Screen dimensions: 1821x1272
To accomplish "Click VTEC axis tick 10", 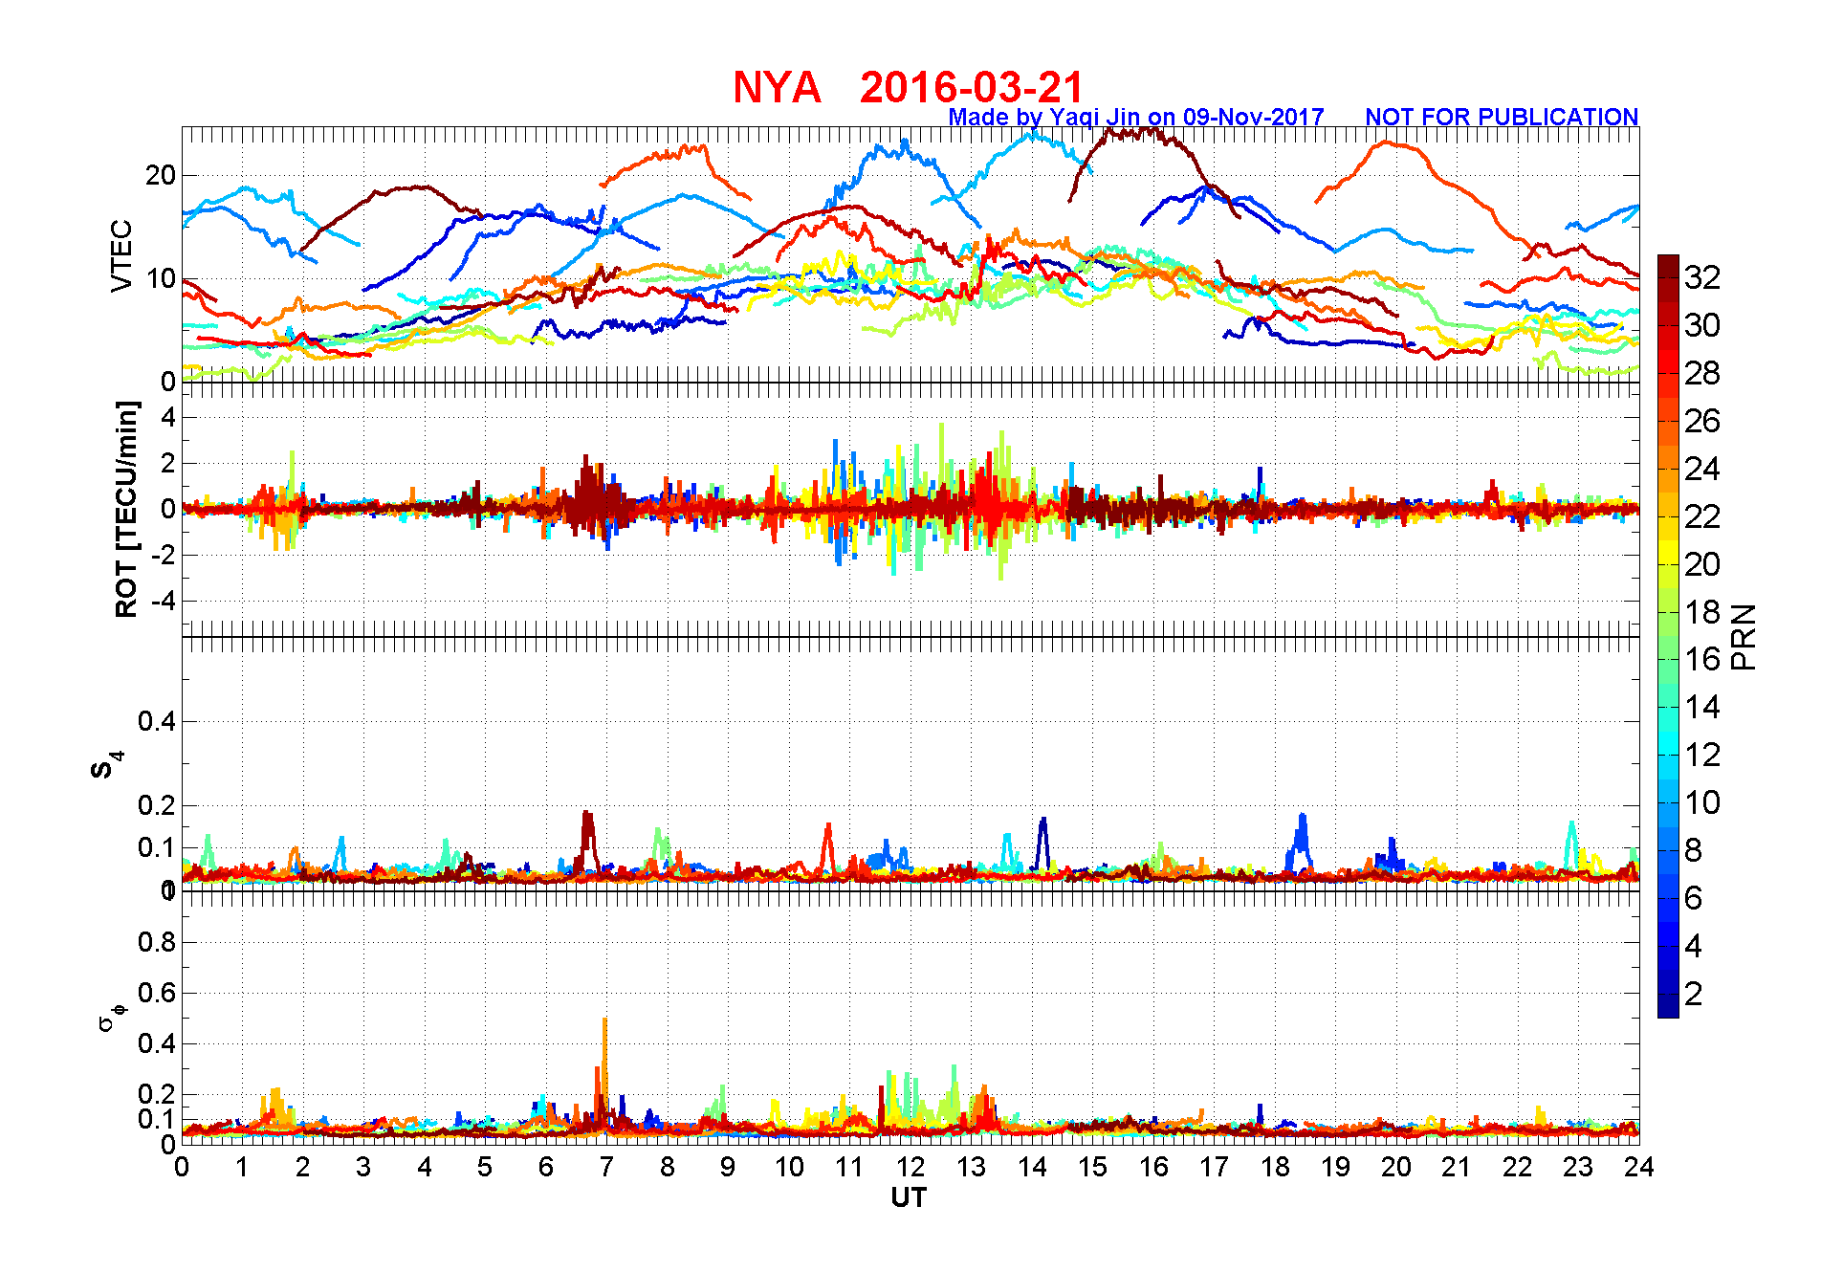I will (161, 279).
